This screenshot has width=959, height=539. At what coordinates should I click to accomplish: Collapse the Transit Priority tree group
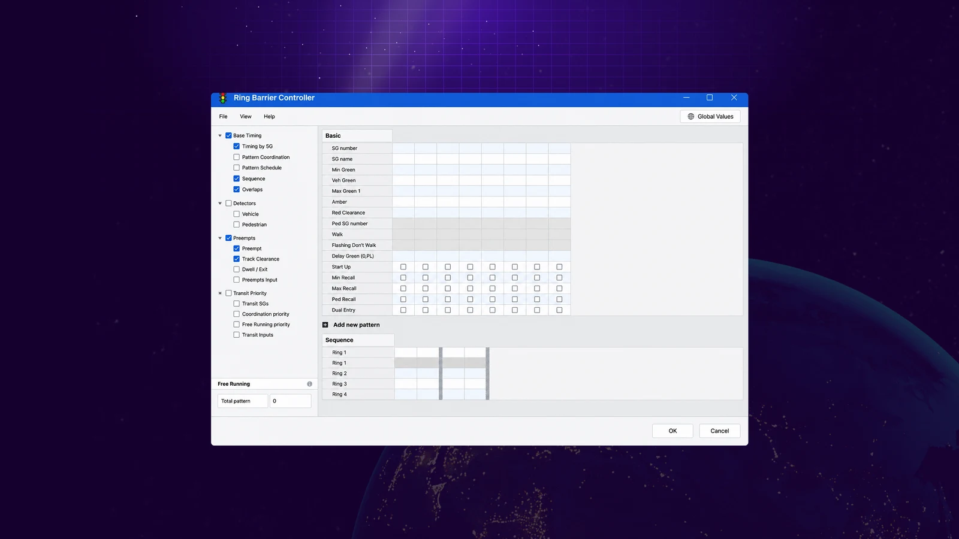(220, 293)
